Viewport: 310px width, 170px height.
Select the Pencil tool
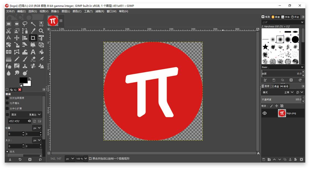[x=17, y=59]
